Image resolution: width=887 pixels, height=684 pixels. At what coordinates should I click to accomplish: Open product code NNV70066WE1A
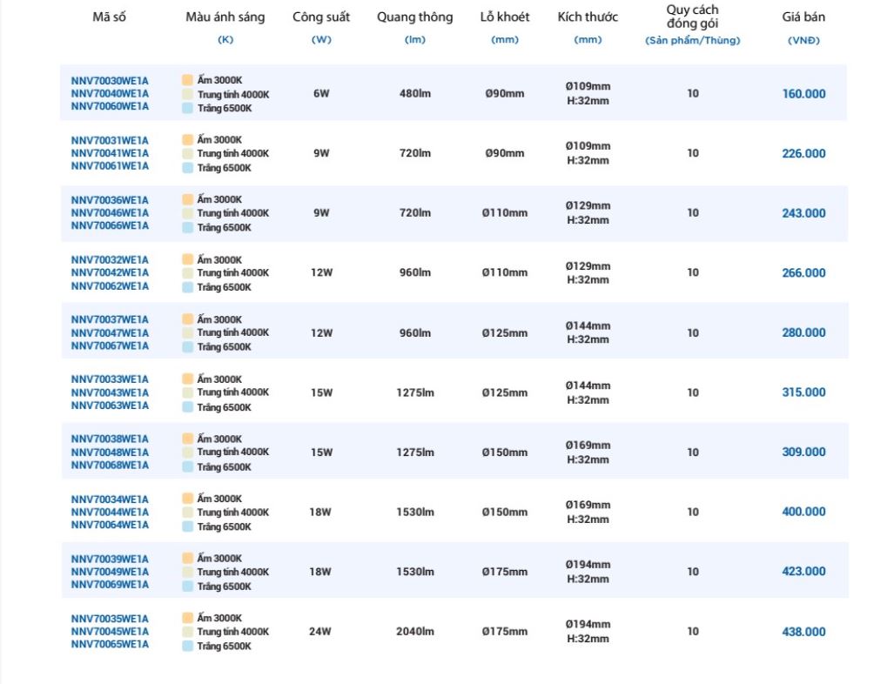[110, 225]
